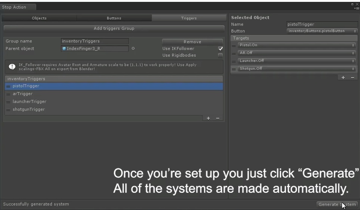Remove a trigger with the list minus button
The width and height of the screenshot is (360, 210).
[x=218, y=118]
